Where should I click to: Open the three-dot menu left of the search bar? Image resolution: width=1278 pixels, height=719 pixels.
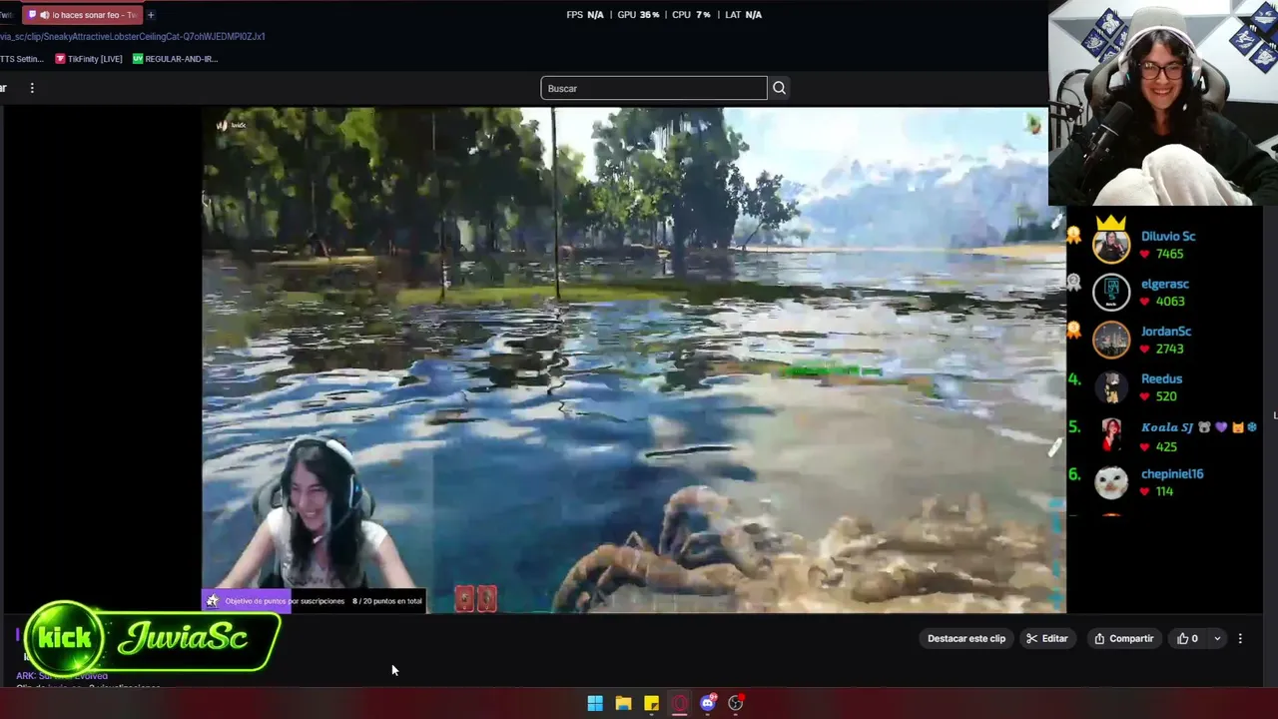32,88
